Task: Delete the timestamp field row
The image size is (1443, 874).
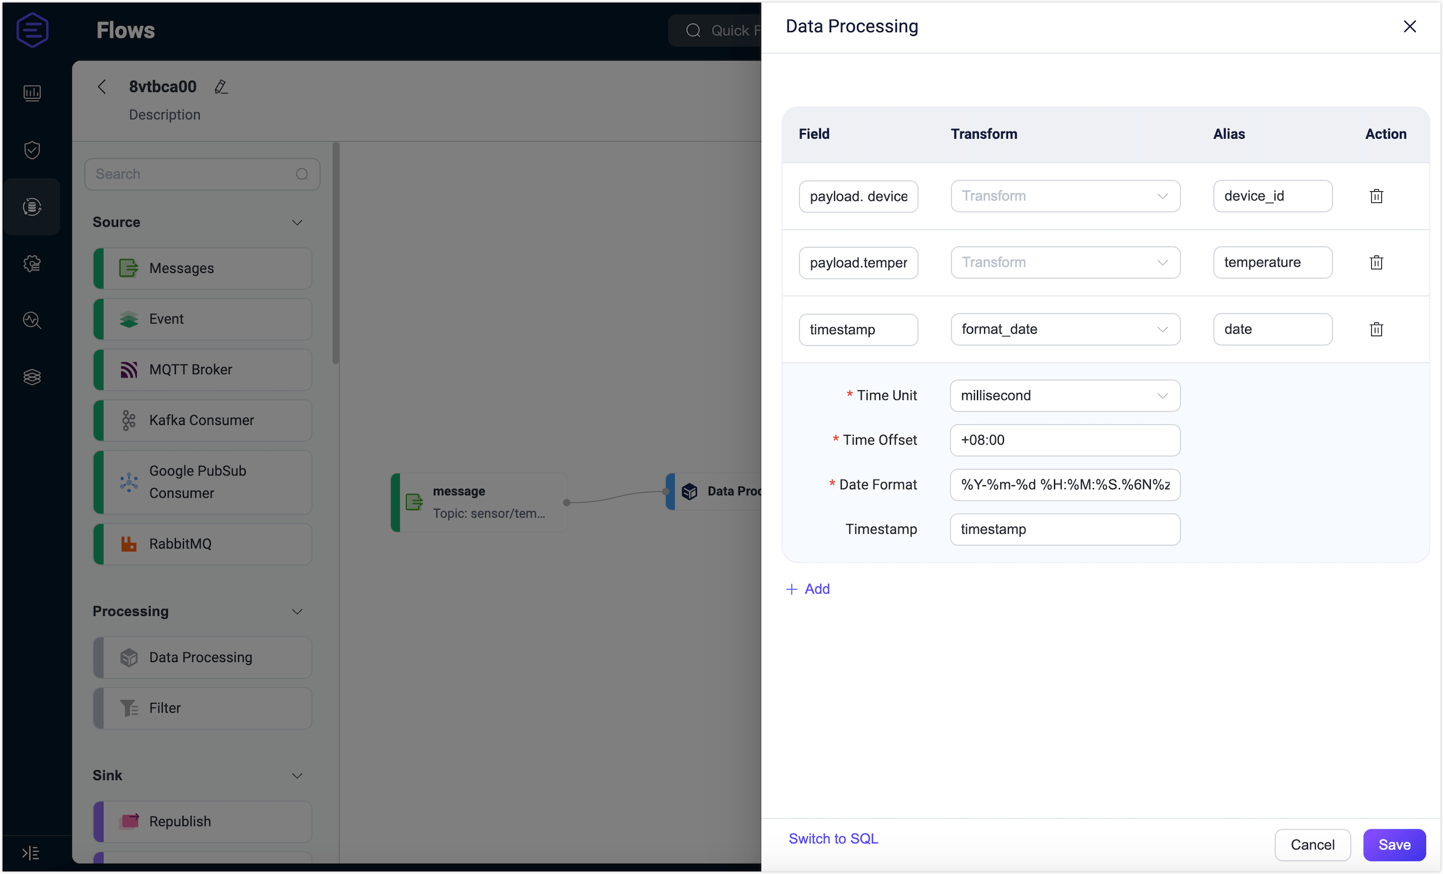Action: pos(1376,329)
